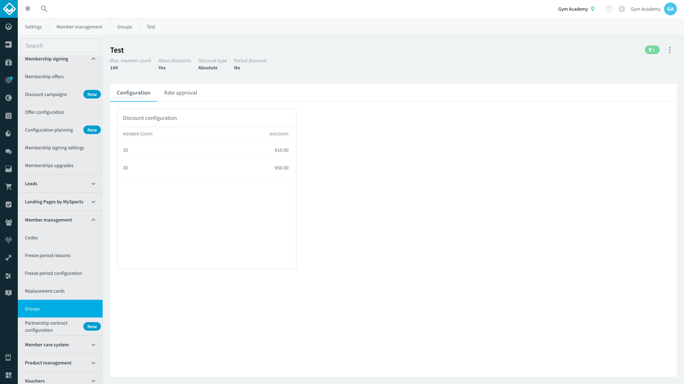Viewport: 684px width, 384px height.
Task: Open Discount campaigns menu item
Action: 60,94
